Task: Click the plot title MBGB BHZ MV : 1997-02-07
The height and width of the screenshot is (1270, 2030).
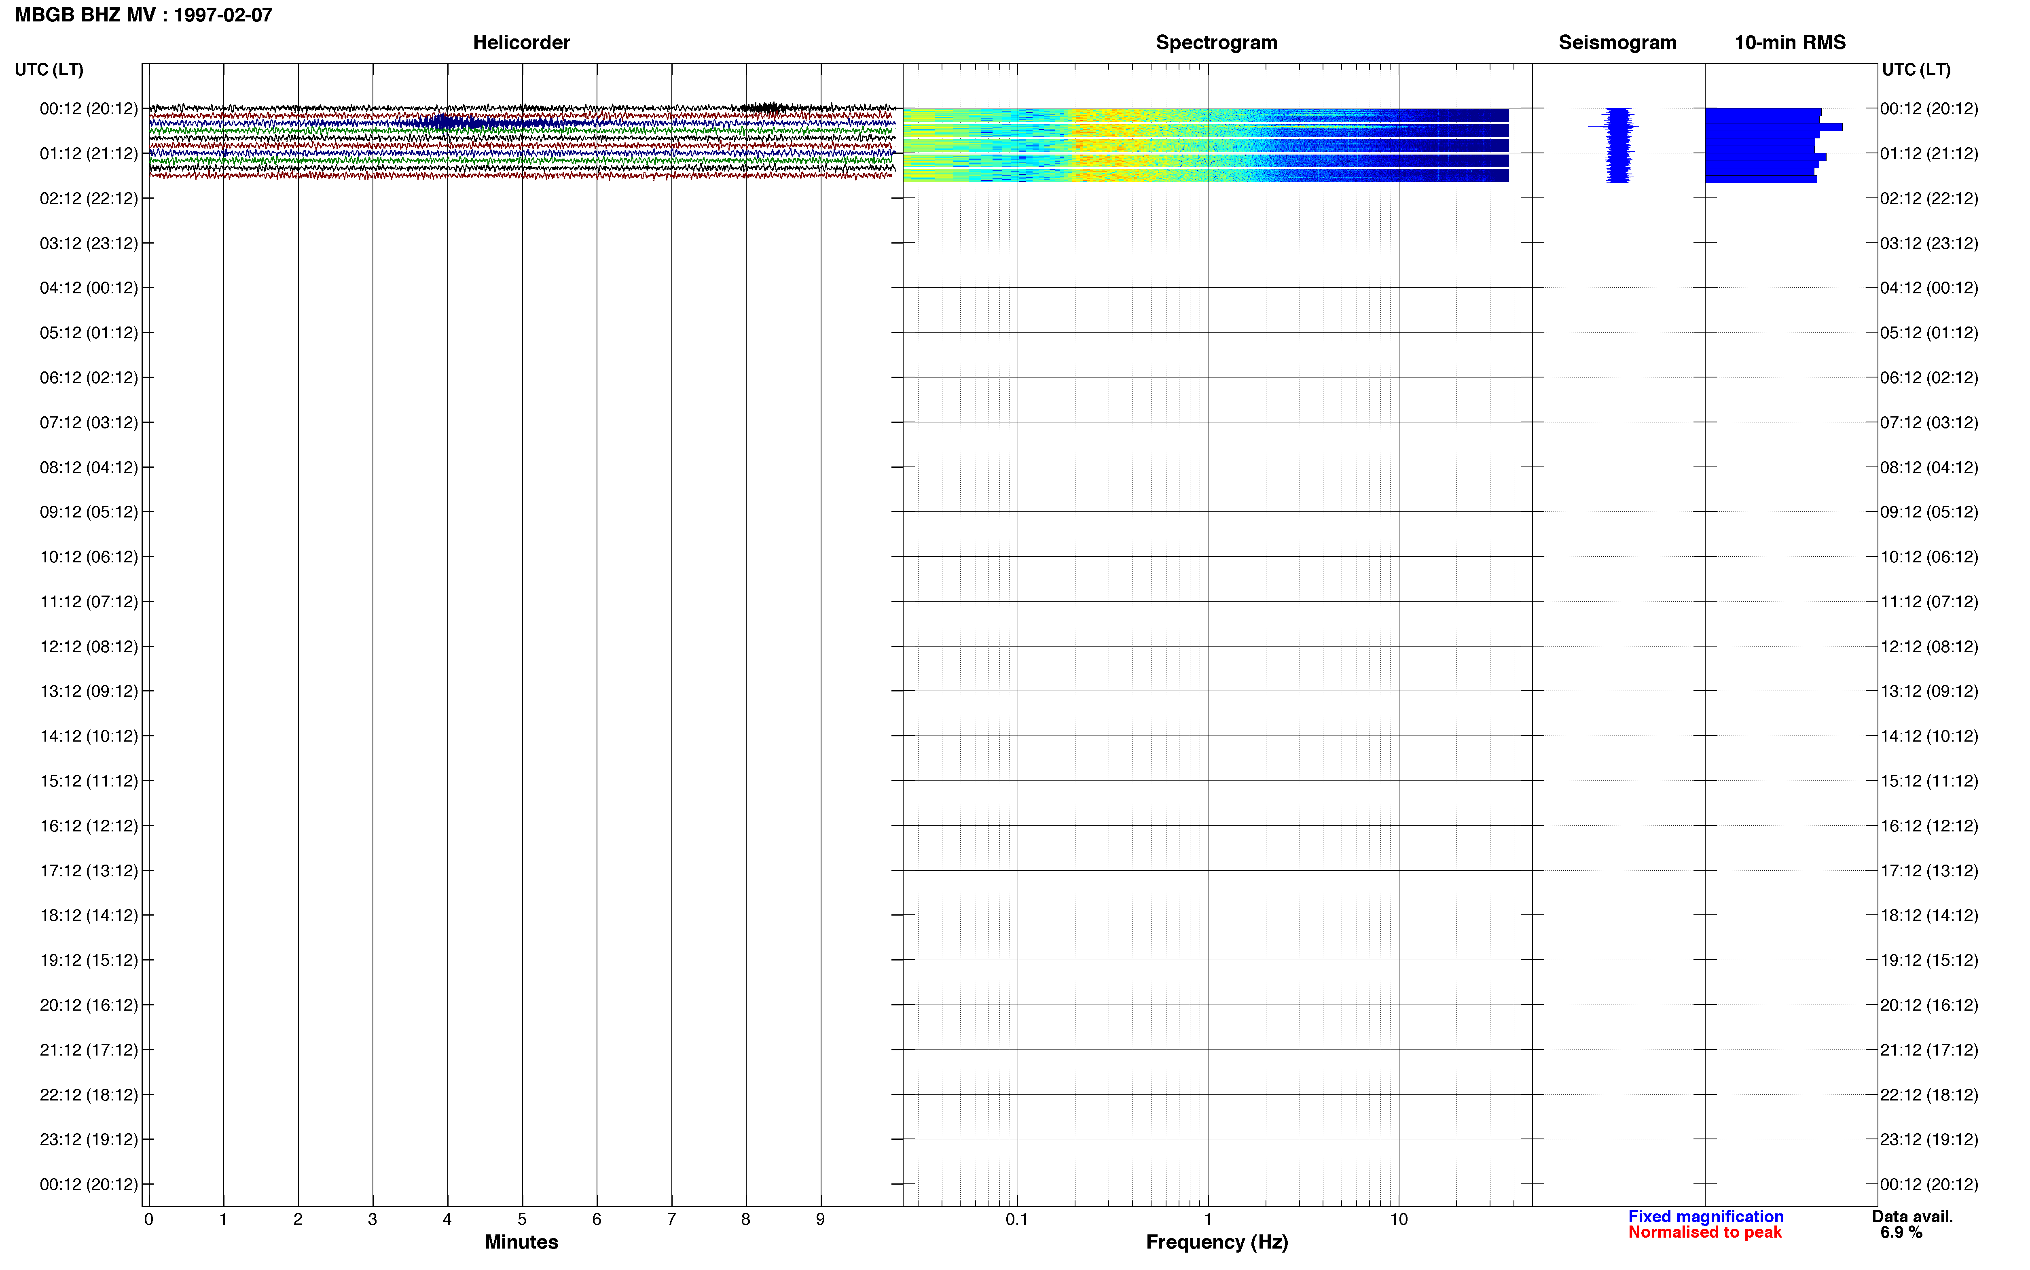Action: (144, 15)
